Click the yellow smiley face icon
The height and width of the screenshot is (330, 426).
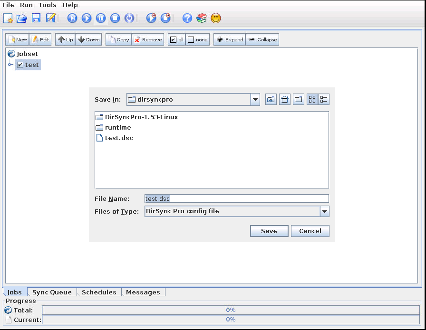pyautogui.click(x=216, y=18)
